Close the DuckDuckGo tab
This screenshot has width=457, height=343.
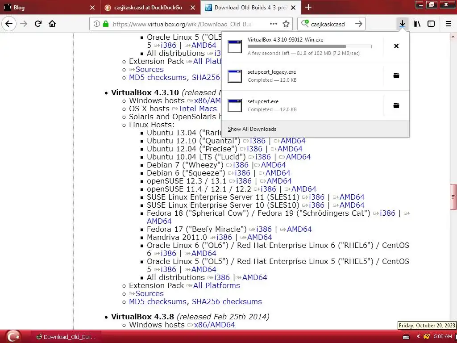pos(193,8)
